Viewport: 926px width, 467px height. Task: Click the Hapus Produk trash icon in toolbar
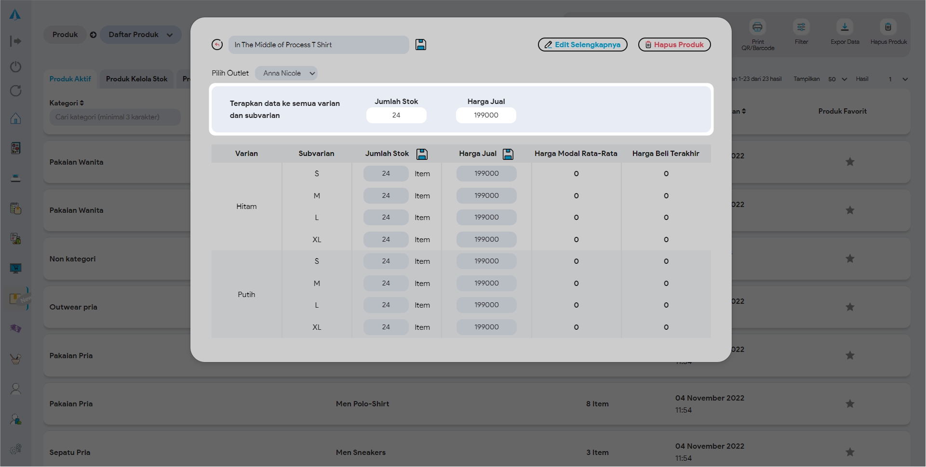pyautogui.click(x=888, y=27)
